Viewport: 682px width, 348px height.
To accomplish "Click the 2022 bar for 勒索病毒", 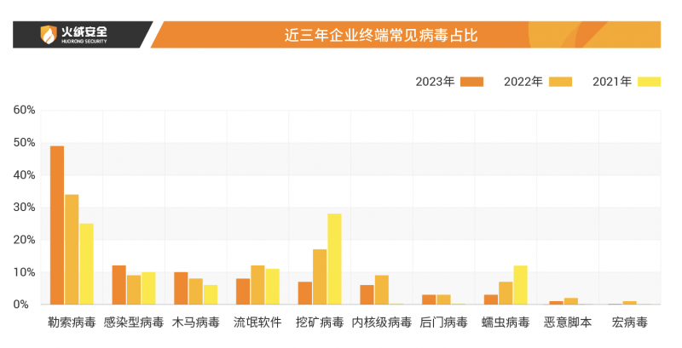I will (72, 249).
